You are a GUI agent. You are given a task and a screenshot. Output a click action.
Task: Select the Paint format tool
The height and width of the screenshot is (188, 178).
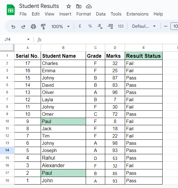(x=43, y=26)
